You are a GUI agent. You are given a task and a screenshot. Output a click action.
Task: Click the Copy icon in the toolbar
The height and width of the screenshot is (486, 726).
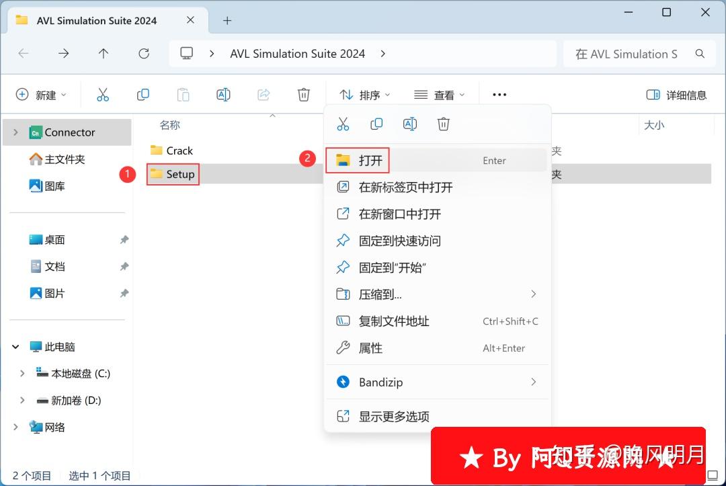[x=143, y=94]
